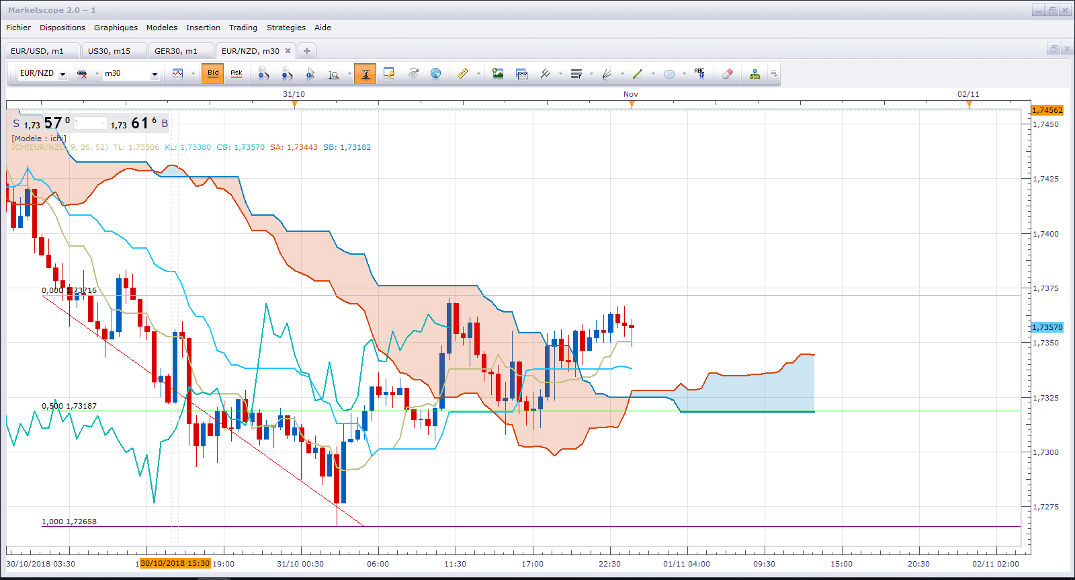The height and width of the screenshot is (580, 1075).
Task: Toggle the auto-scale vertical axis button
Action: (365, 74)
